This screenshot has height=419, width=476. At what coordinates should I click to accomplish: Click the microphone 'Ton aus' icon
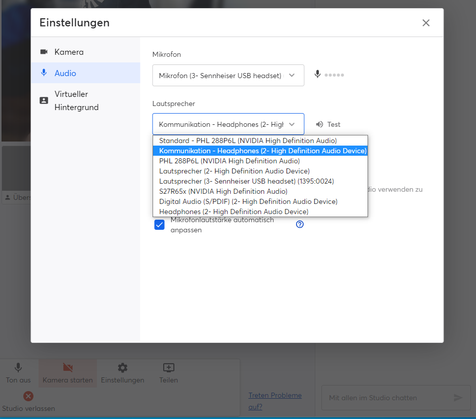pos(18,368)
